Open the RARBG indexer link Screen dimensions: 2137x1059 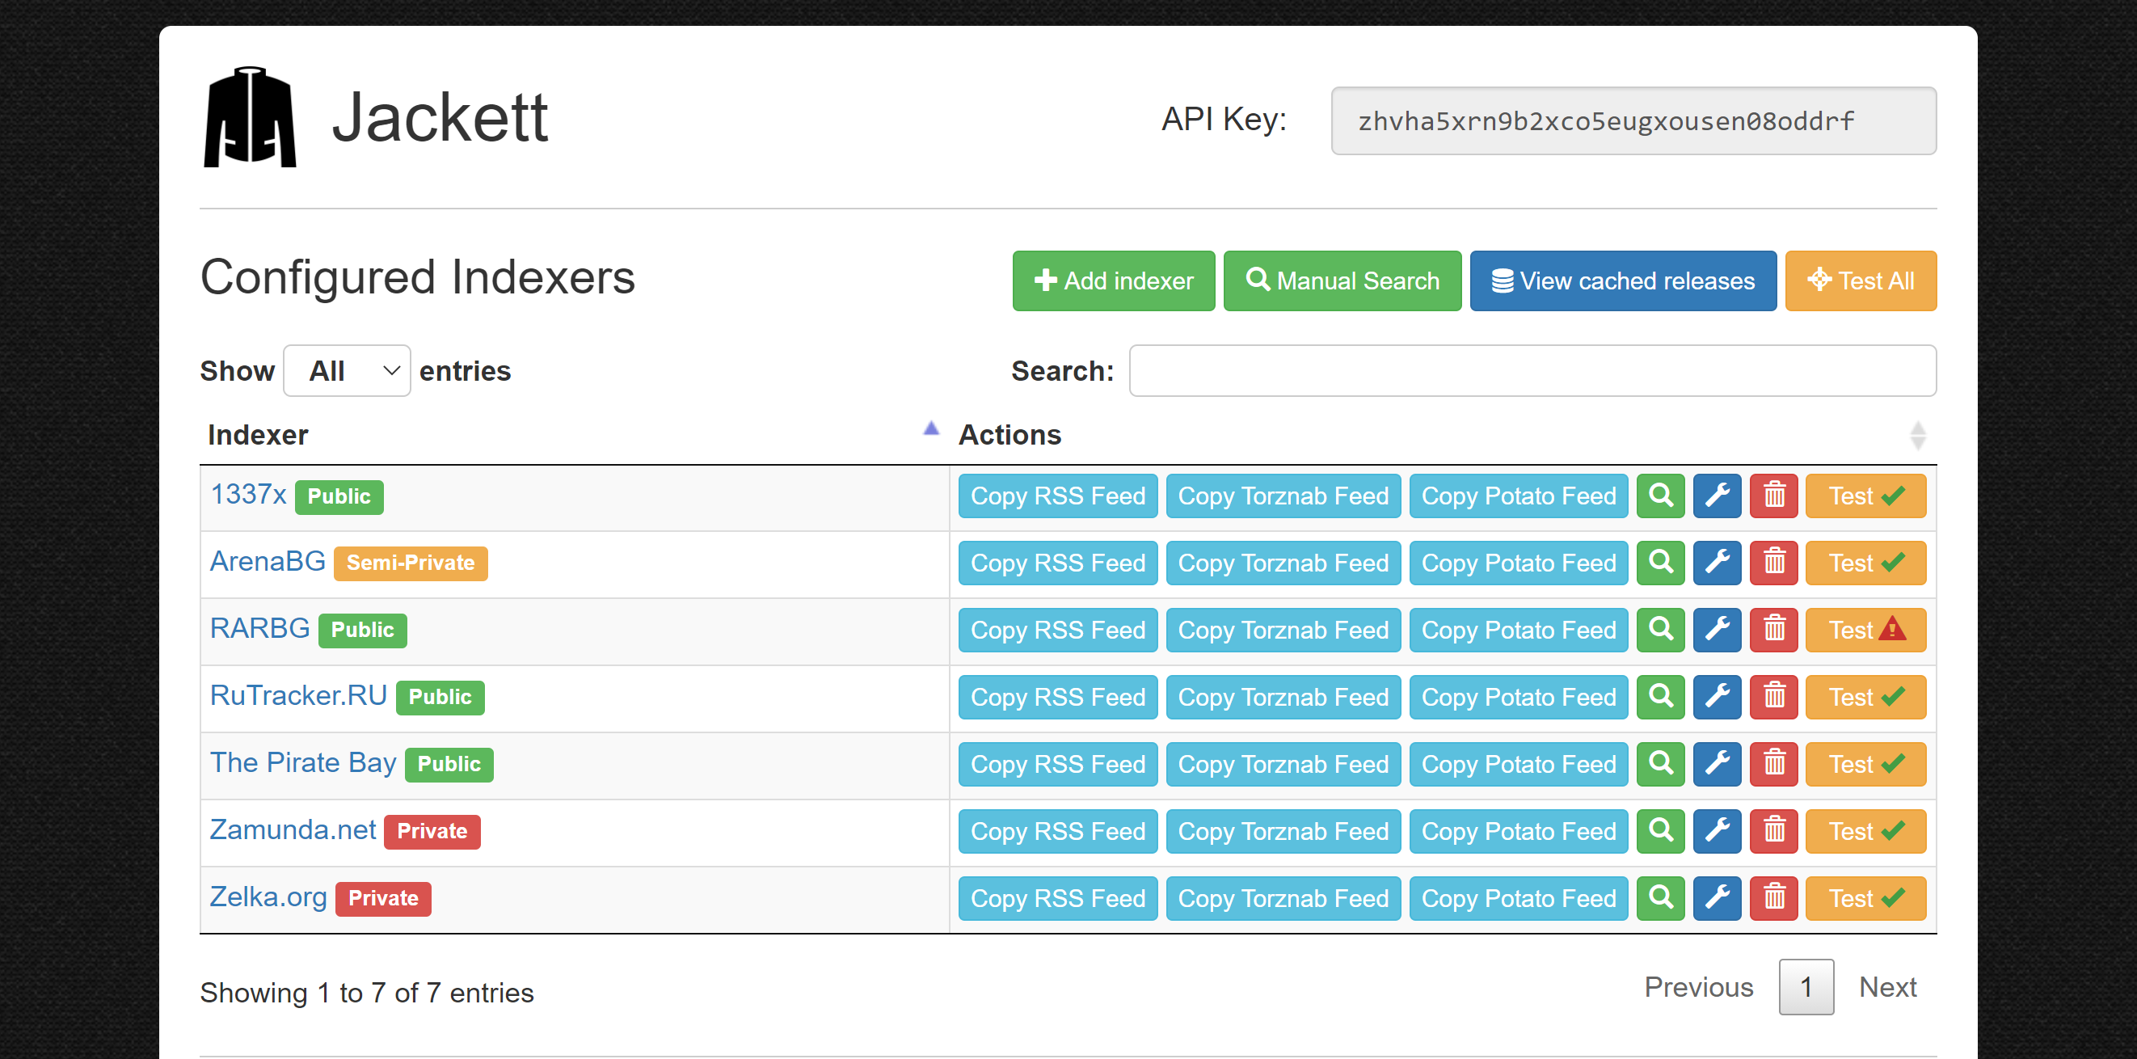259,628
